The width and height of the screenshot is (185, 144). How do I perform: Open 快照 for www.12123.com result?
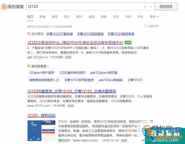(x=71, y=106)
